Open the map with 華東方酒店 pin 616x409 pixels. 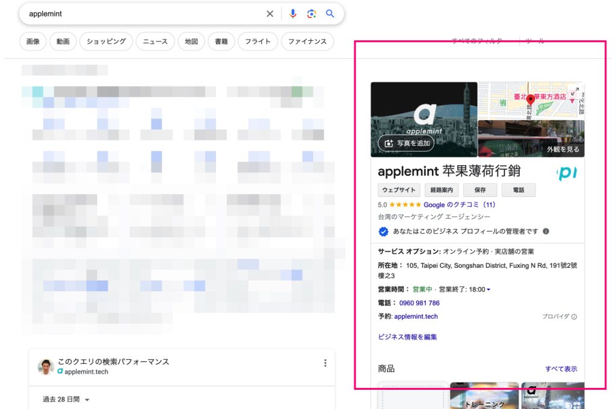coord(531,100)
